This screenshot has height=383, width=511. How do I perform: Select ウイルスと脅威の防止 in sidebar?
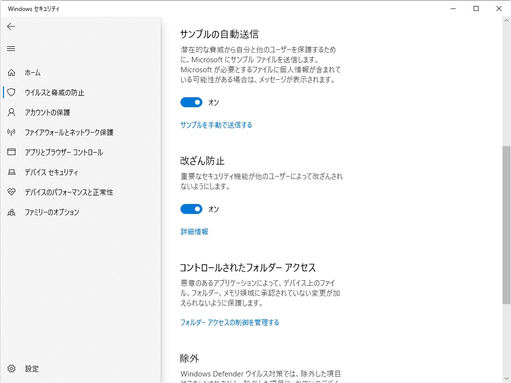pos(80,93)
